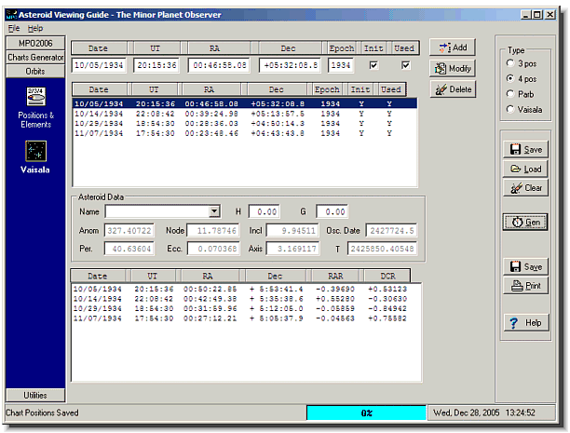Click the DCR column header
Viewport: 570px width, 433px height.
point(387,276)
